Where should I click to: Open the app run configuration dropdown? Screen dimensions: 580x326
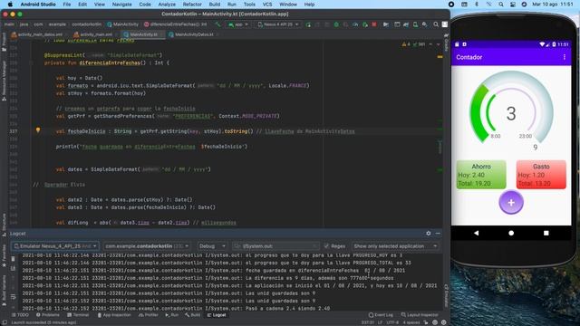pyautogui.click(x=238, y=24)
